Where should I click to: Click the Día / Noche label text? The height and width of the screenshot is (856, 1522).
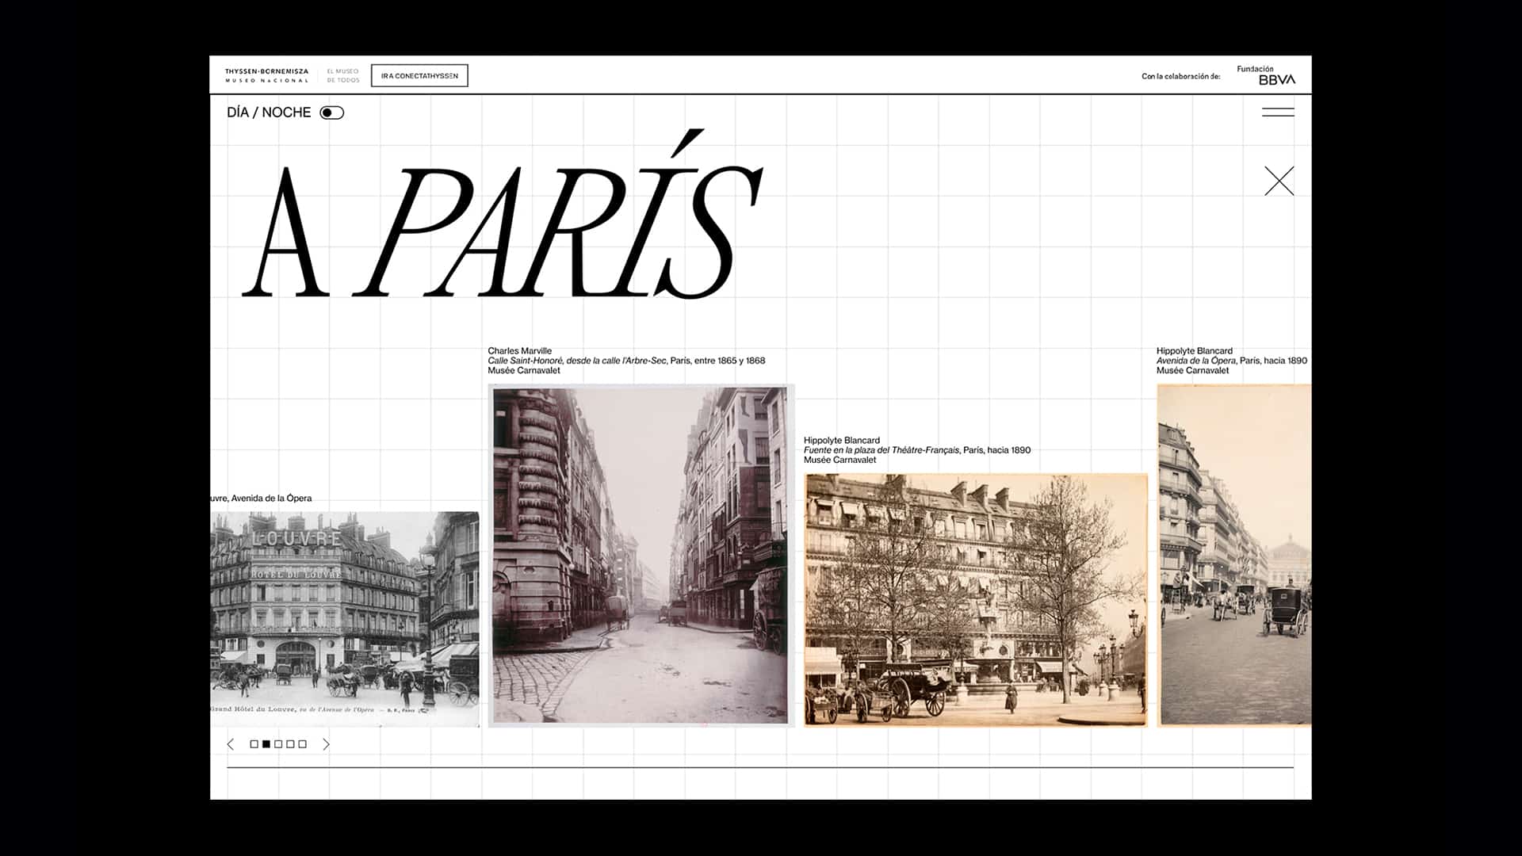(x=269, y=113)
